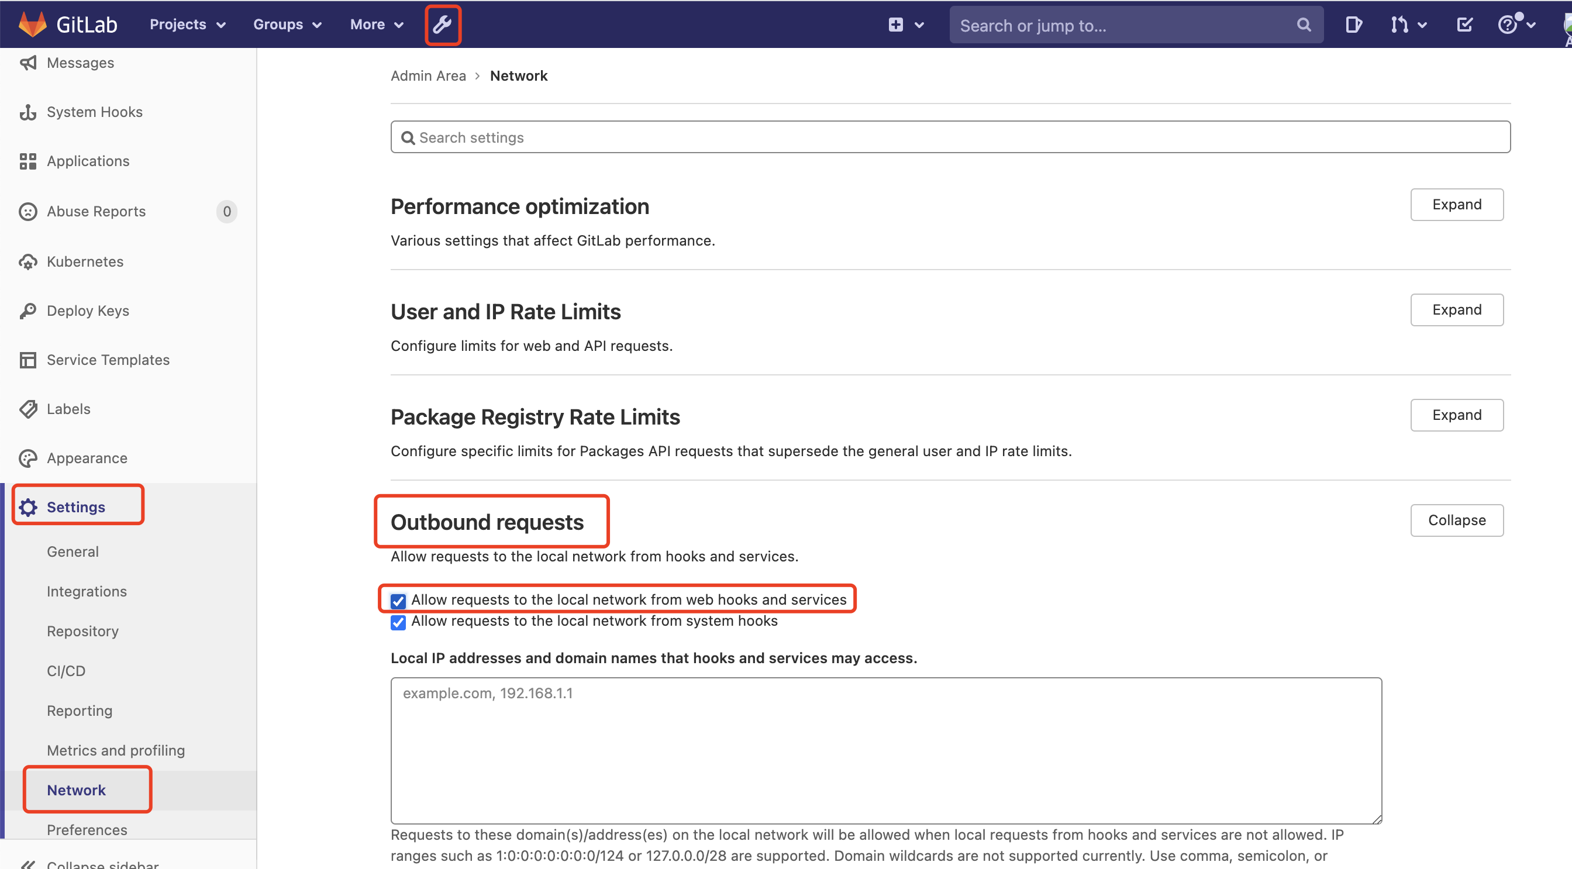
Task: Click the System Hooks anchor icon
Action: (28, 112)
